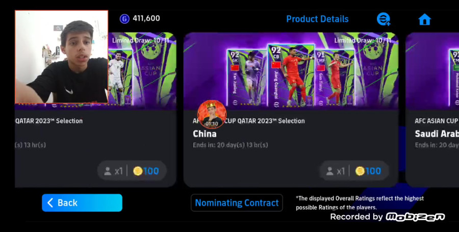This screenshot has width=459, height=232.
Task: Tap the coin icon on China draw
Action: (360, 171)
